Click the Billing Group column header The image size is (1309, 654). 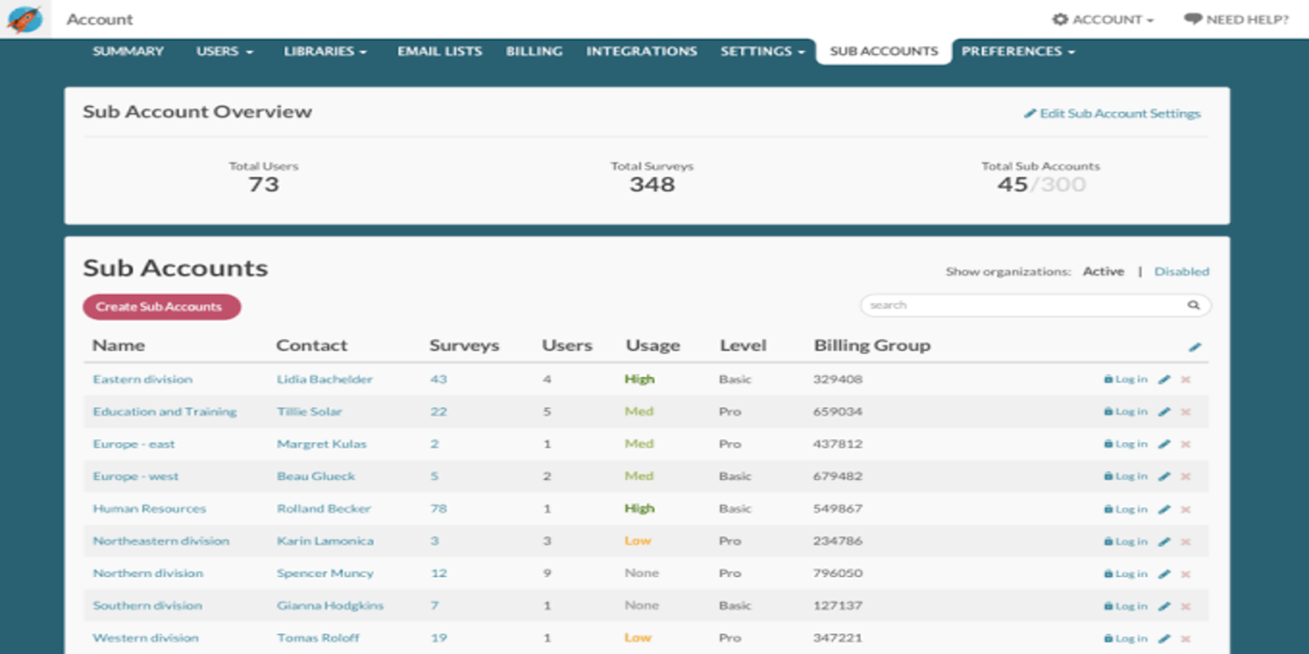(x=872, y=345)
